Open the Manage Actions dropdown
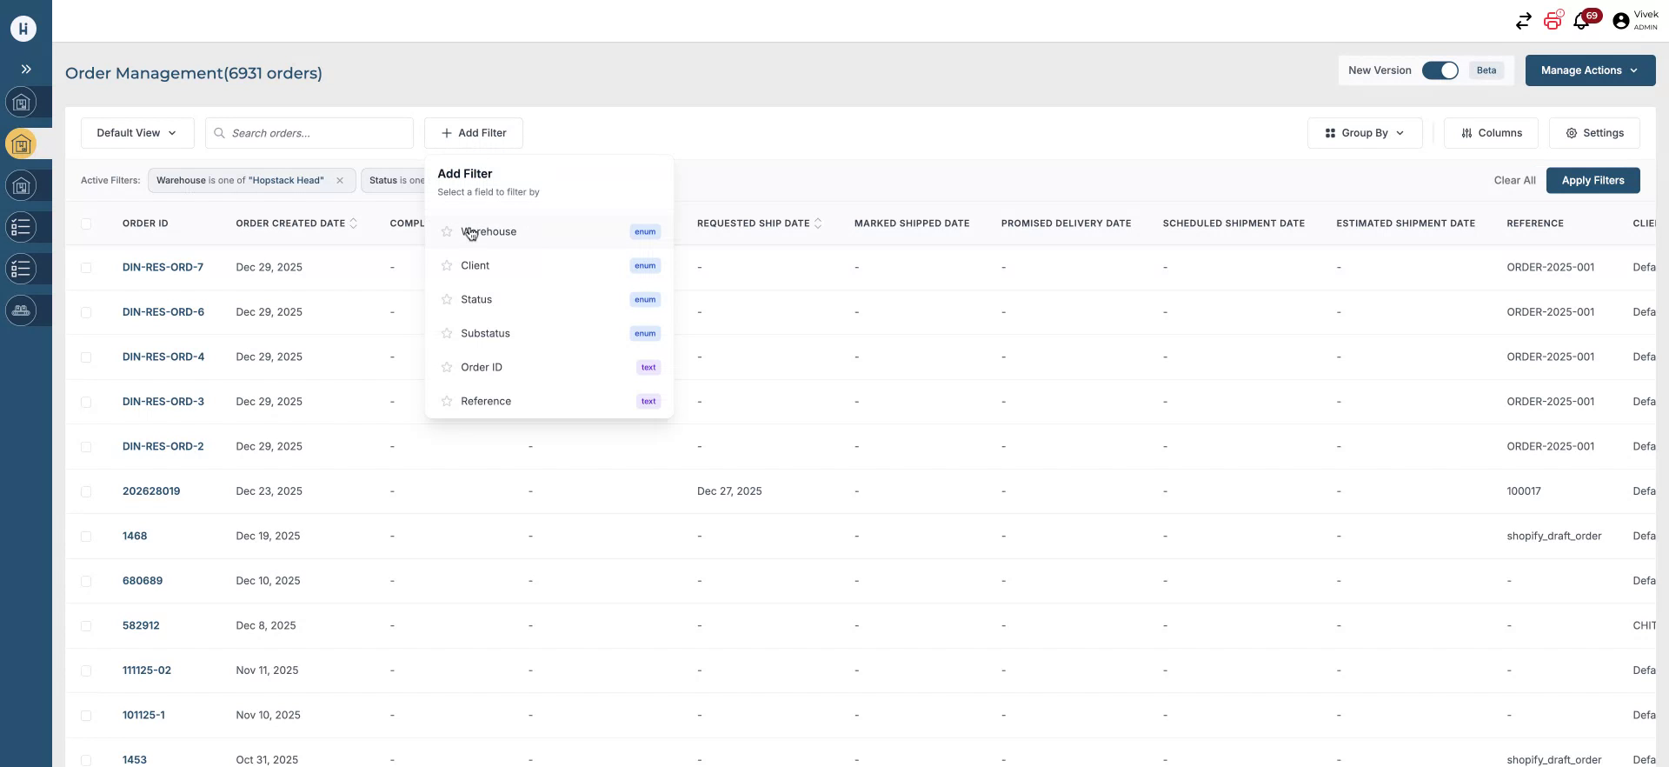This screenshot has height=767, width=1669. point(1589,70)
